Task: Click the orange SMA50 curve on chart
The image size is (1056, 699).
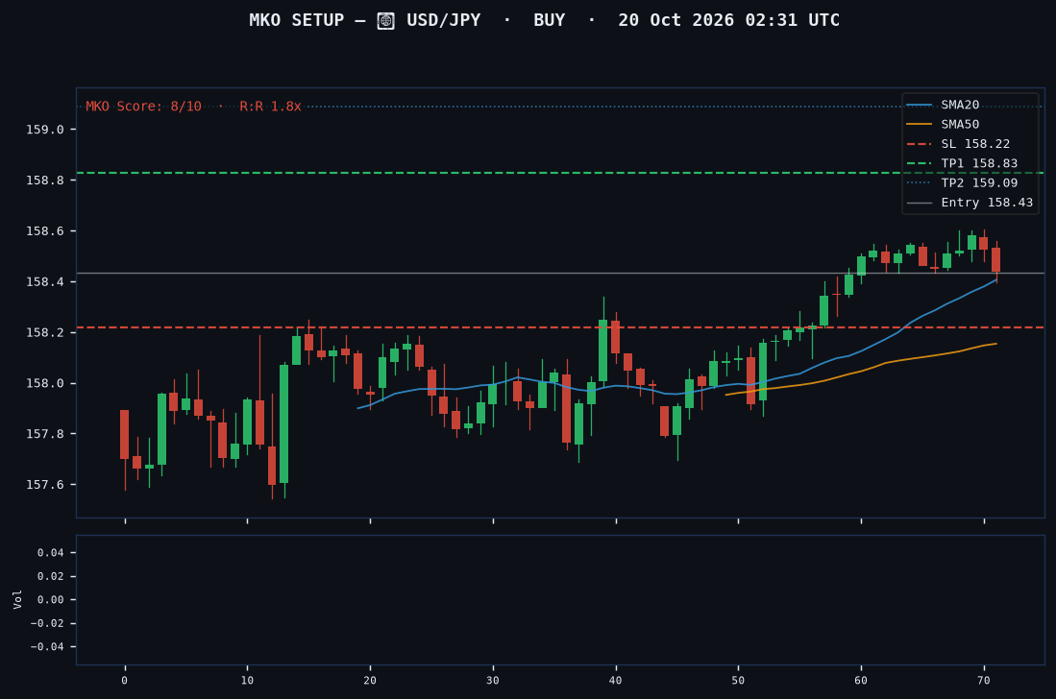Action: coord(862,371)
